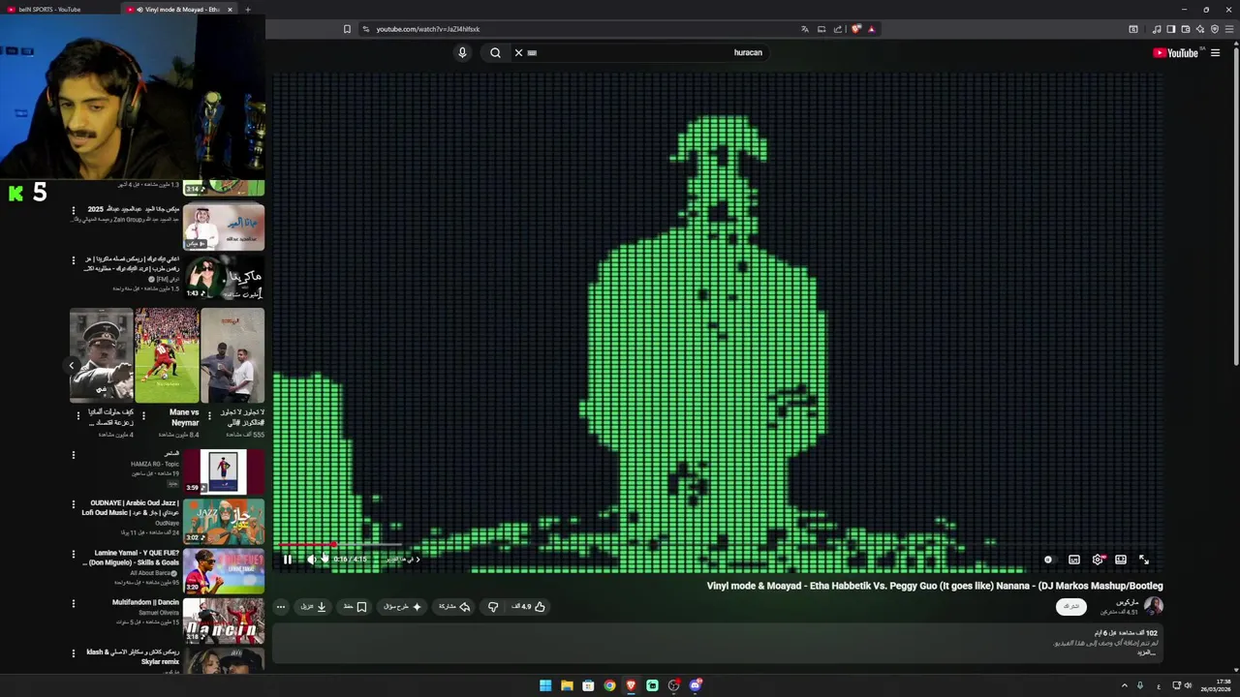Screen dimensions: 1240x697
Task: Open the Ask sparkle button below video
Action: pyautogui.click(x=403, y=607)
